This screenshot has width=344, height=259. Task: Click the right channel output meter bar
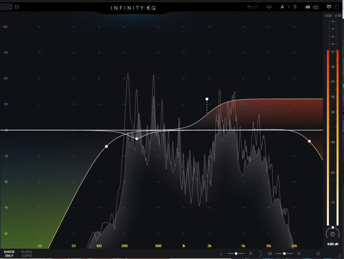click(x=337, y=138)
